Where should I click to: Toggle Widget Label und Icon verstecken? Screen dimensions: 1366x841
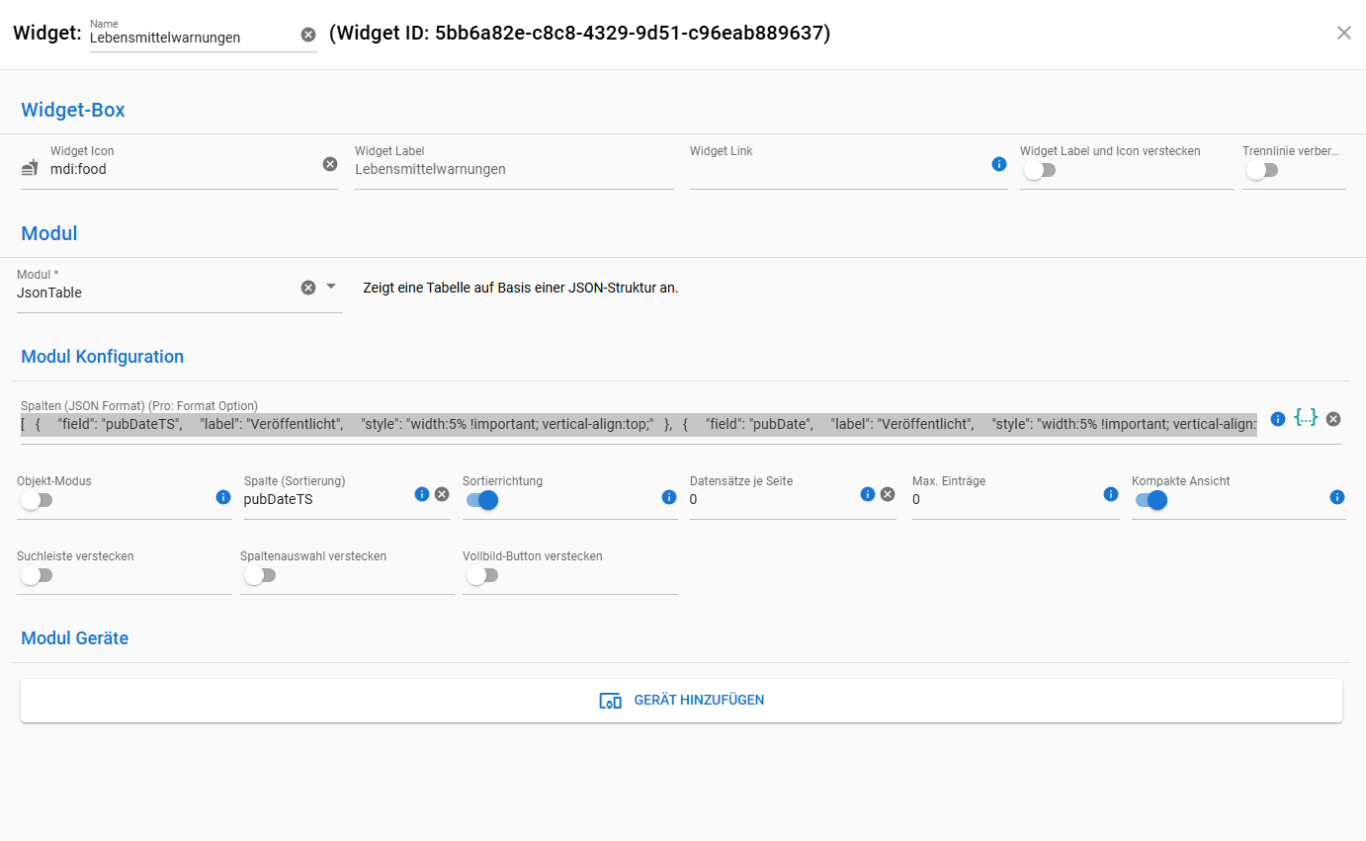[x=1039, y=170]
